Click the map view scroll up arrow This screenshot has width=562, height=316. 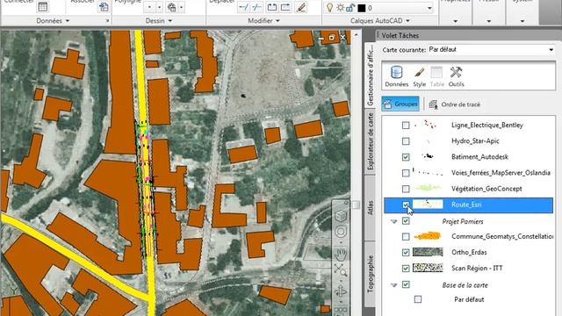point(356,35)
